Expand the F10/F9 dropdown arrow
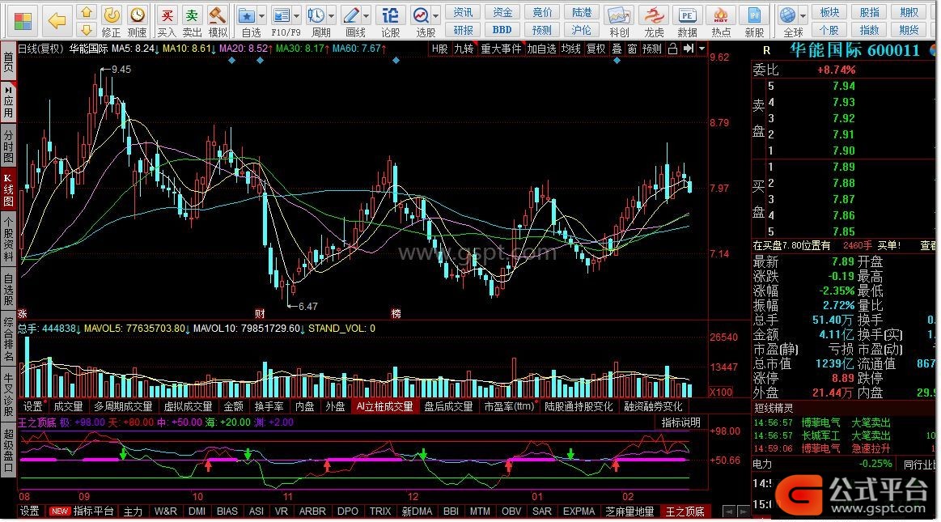The width and height of the screenshot is (941, 522). (x=296, y=16)
